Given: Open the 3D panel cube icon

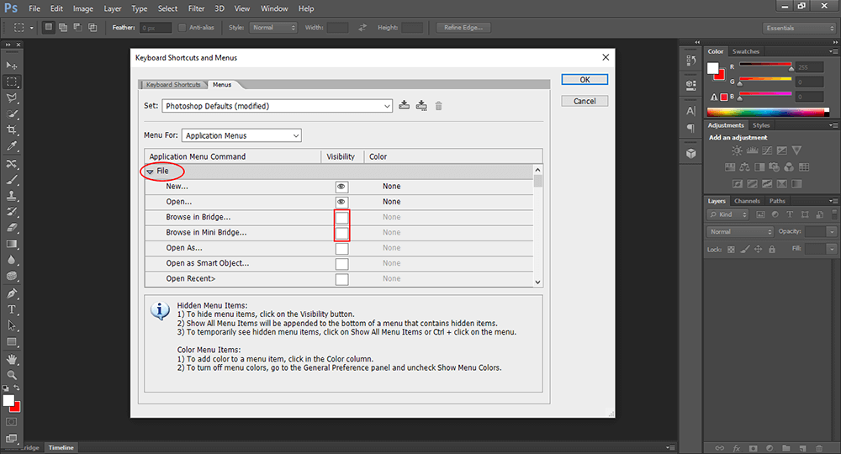Looking at the screenshot, I should point(690,154).
